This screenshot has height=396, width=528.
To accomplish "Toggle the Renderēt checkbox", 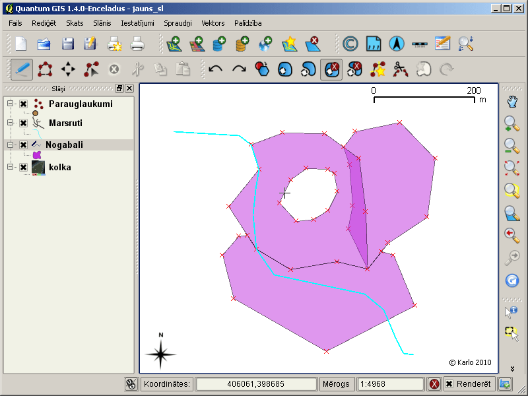I will pos(449,384).
